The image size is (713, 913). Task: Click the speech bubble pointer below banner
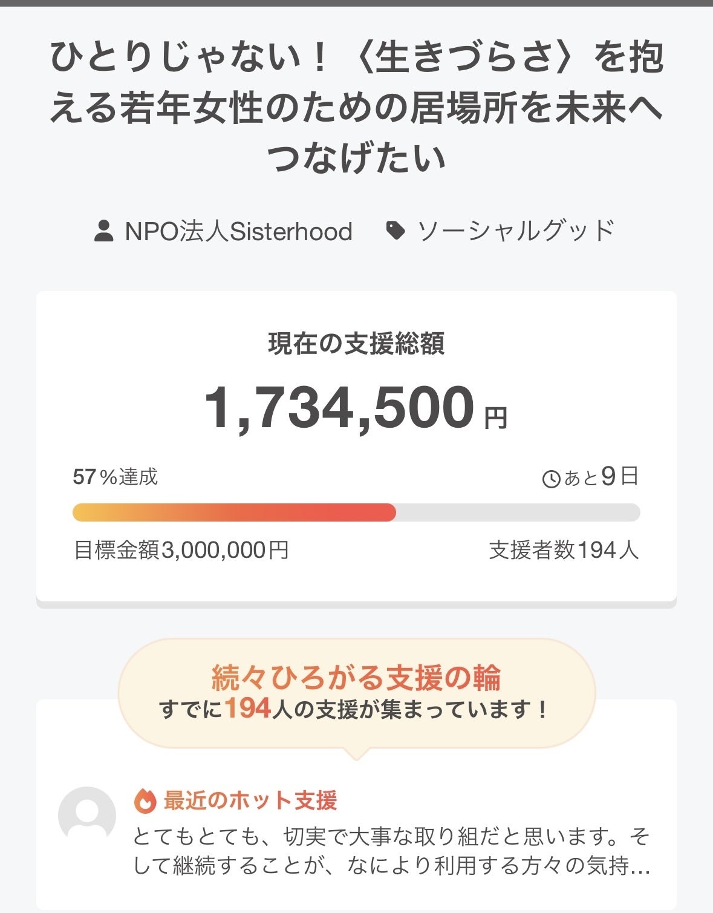[x=356, y=754]
